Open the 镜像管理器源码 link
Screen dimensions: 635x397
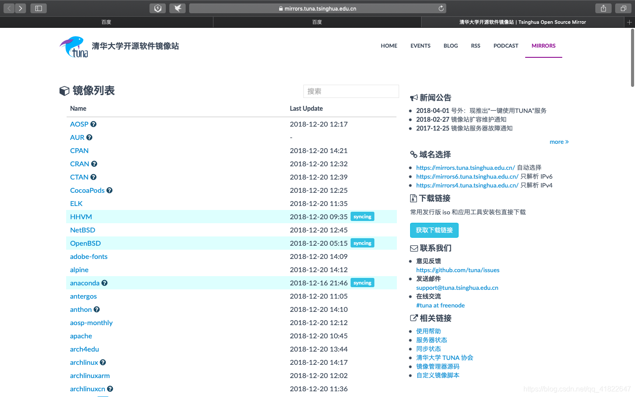coord(438,367)
